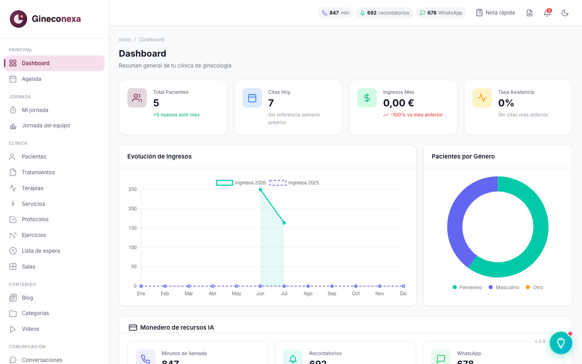Screen dimensions: 582x364
Task: Click the '+5 nuevos este mes' text
Action: (x=176, y=115)
